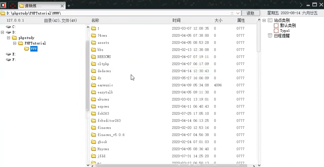Click the folder icon of dedecms
The height and width of the screenshot is (167, 324).
(x=94, y=71)
